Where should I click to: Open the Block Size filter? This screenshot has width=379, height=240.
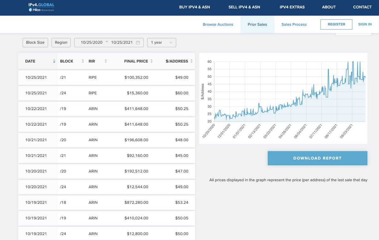click(x=35, y=43)
